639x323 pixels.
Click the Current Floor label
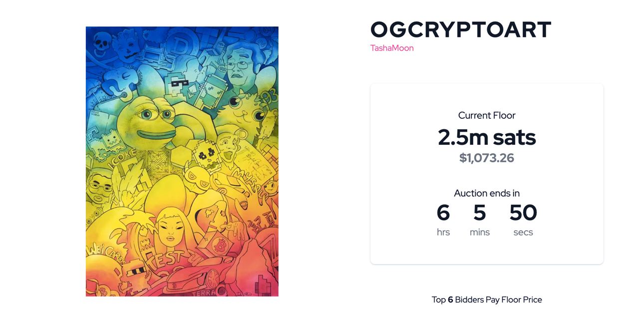pos(487,115)
